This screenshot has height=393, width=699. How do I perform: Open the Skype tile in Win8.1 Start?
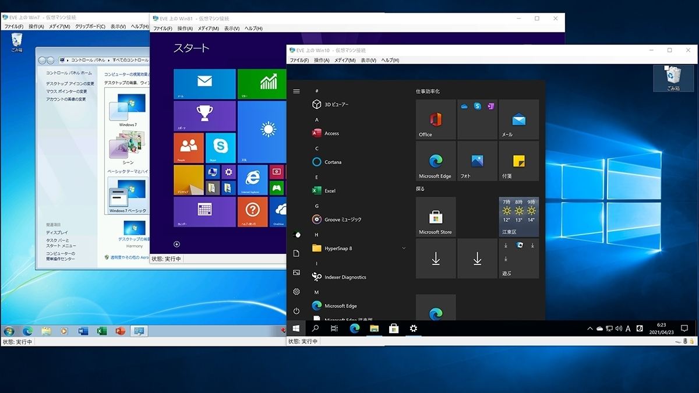coord(221,148)
